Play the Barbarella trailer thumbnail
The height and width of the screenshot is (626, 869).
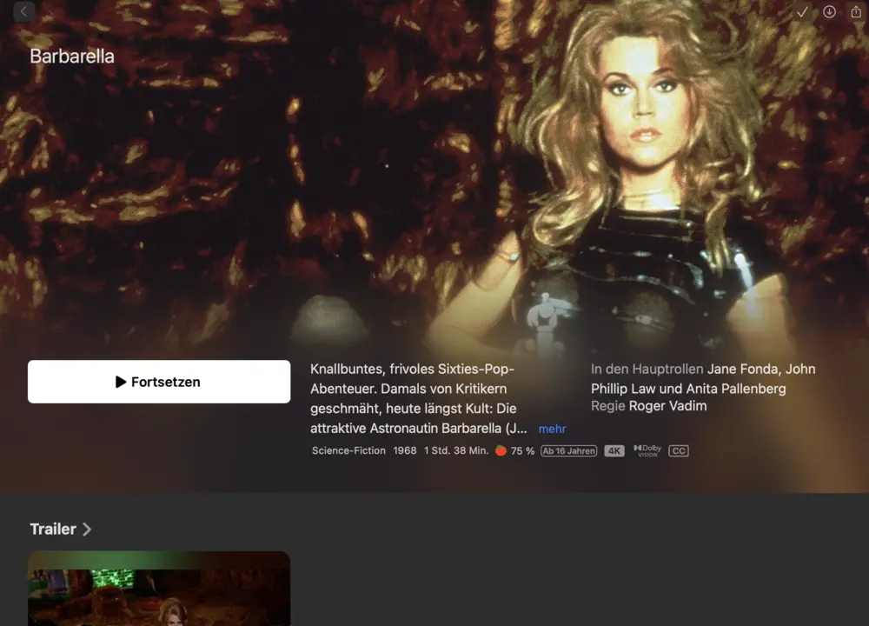tap(159, 589)
